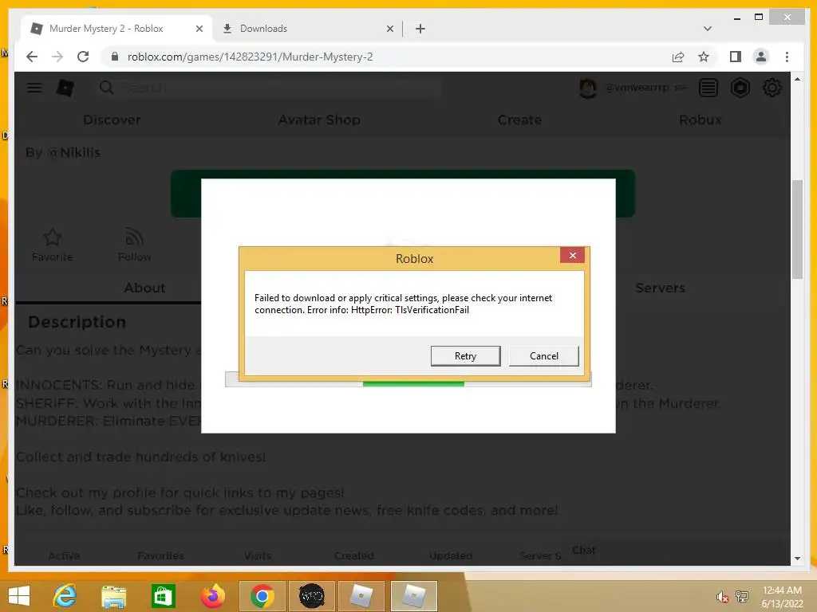Open Roblox settings gear
The image size is (817, 612).
coord(772,88)
